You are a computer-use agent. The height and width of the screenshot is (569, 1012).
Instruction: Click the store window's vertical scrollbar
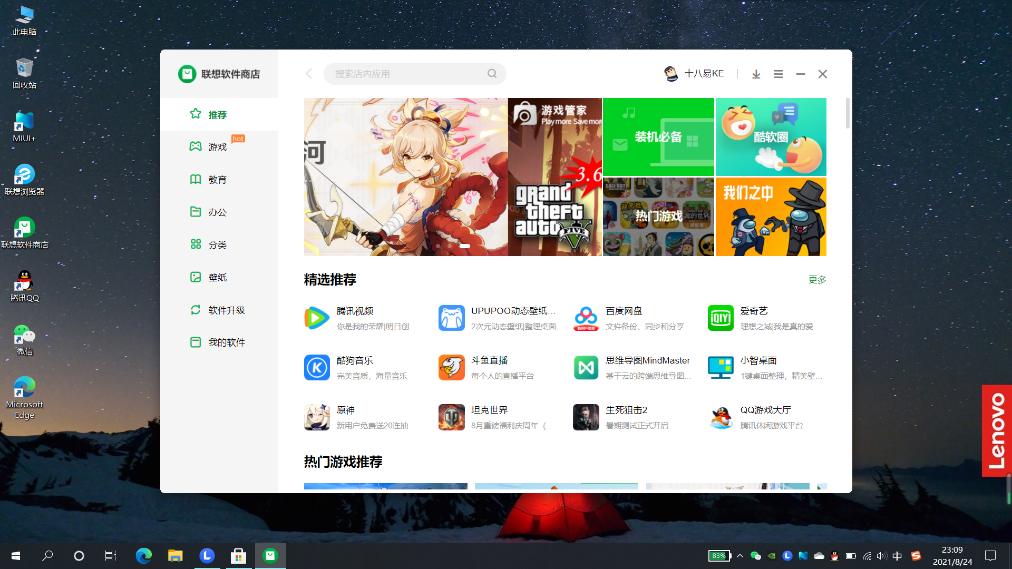[x=848, y=113]
